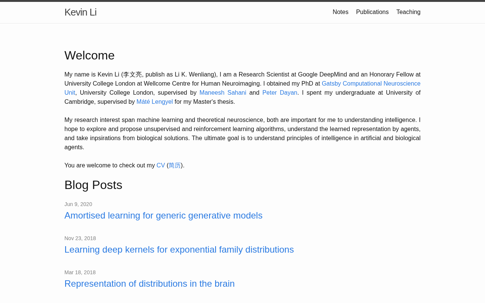Screen dimensions: 485x303
Task: Follow the Peter Dayan link
Action: [280, 93]
